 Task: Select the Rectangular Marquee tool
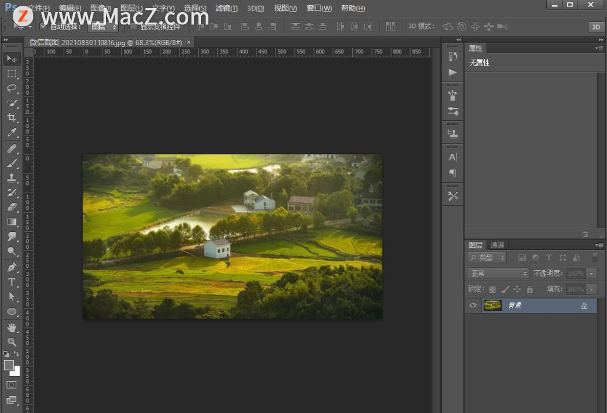tap(12, 73)
